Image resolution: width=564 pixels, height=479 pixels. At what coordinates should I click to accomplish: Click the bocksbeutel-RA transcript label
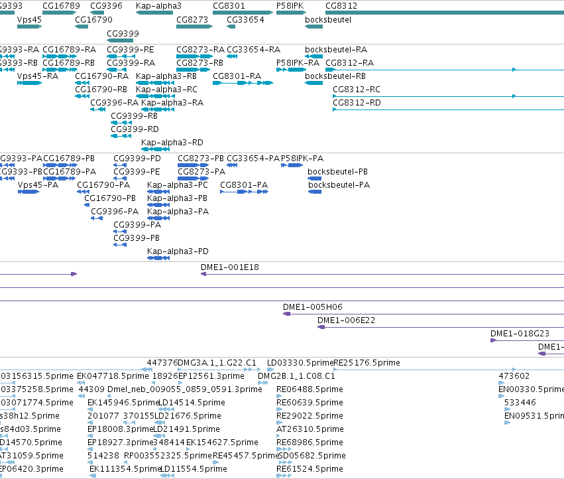coord(336,49)
